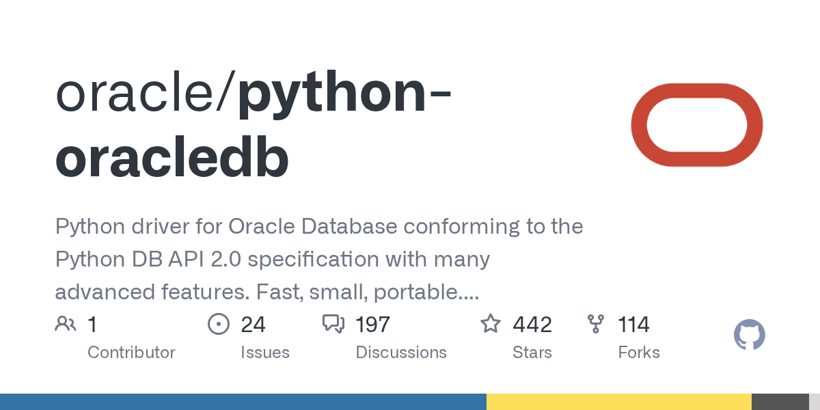820x410 pixels.
Task: Click the dark gray language bar segment
Action: (780, 402)
